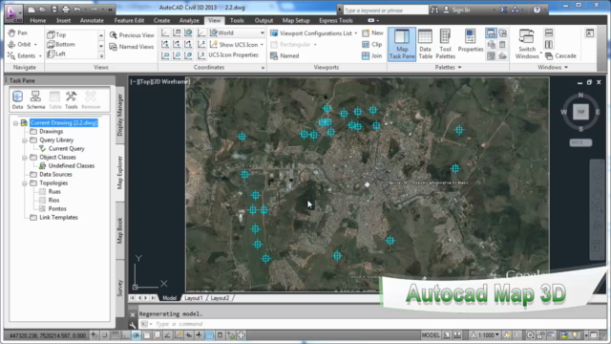611x344 pixels.
Task: Expand the Windows panel dropdown
Action: click(553, 68)
